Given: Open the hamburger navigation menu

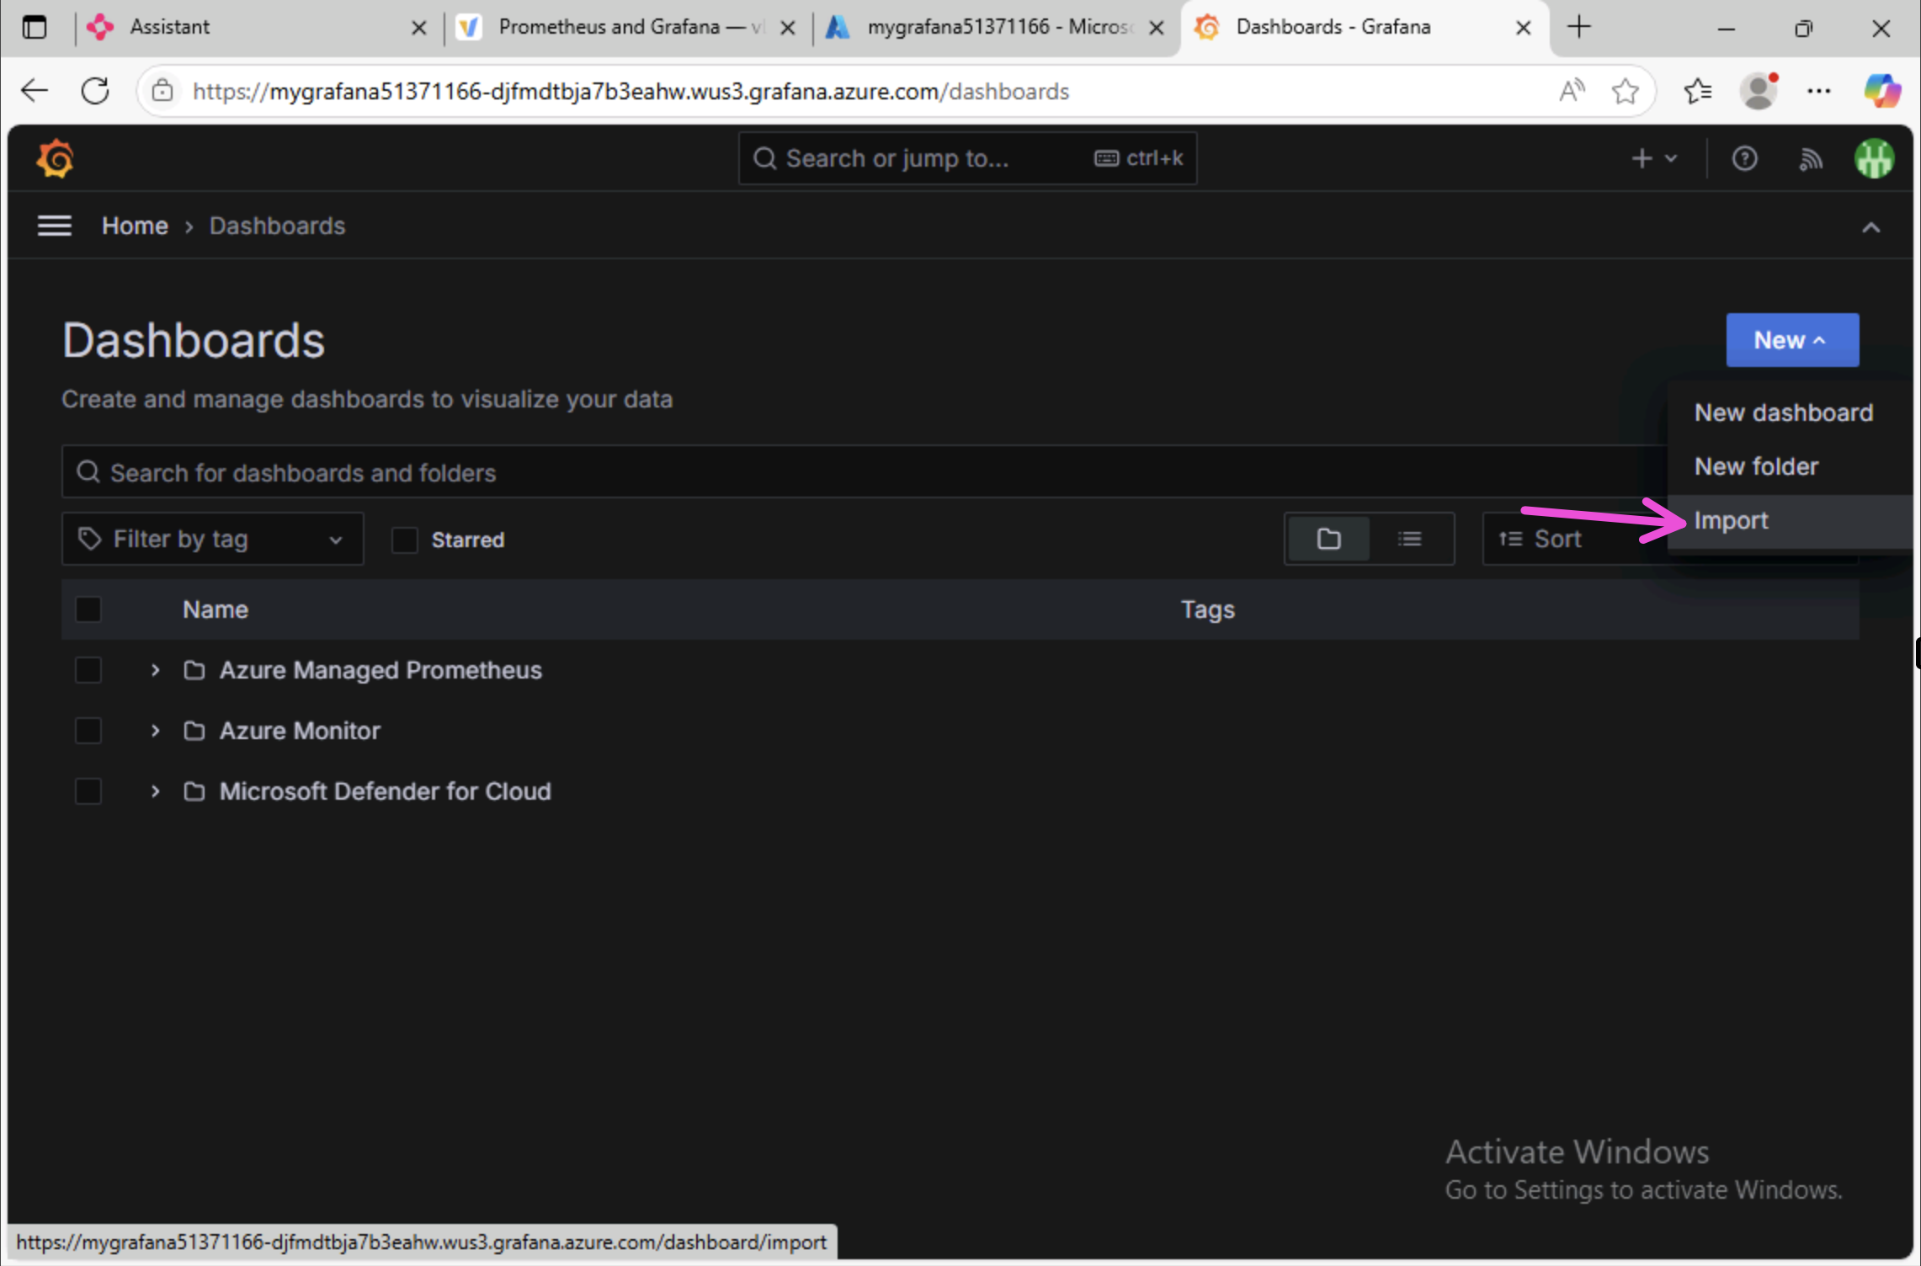Looking at the screenshot, I should [55, 226].
